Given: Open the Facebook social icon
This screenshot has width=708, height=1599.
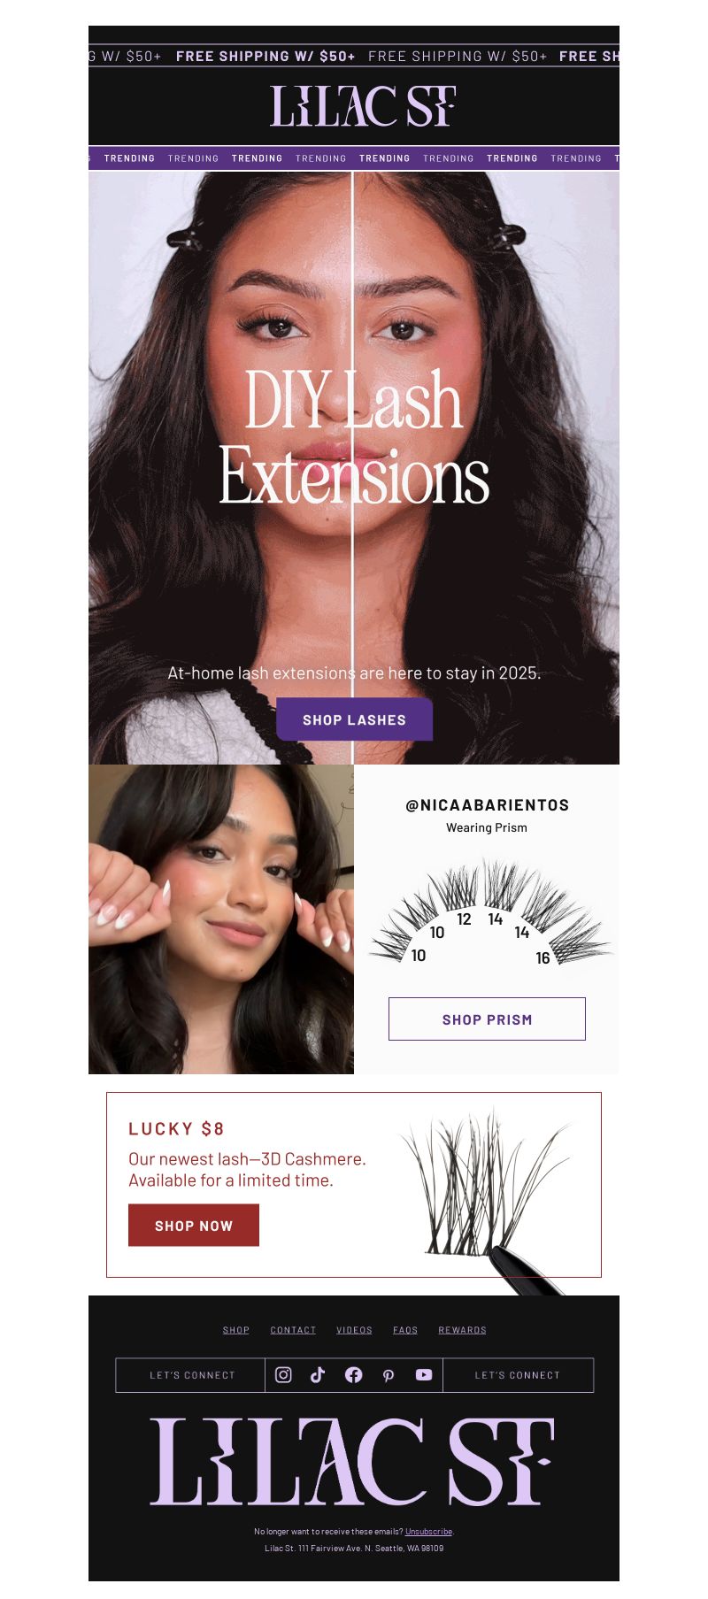Looking at the screenshot, I should [x=353, y=1374].
